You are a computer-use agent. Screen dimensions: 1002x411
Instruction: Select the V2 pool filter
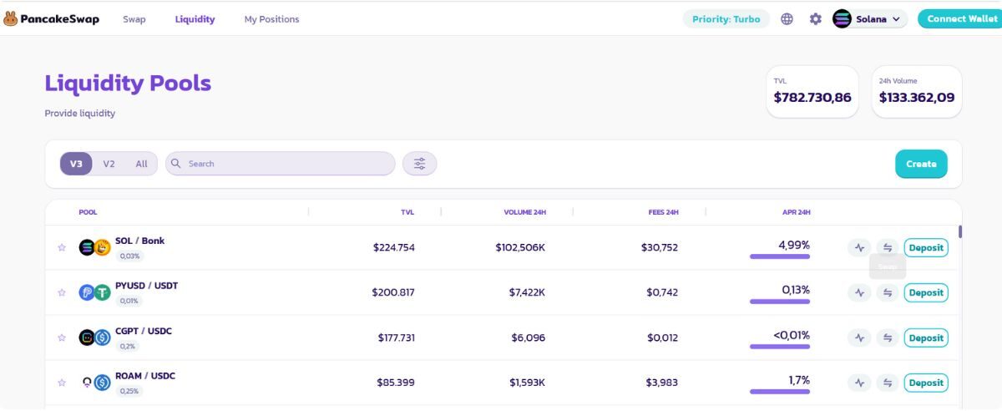click(109, 164)
